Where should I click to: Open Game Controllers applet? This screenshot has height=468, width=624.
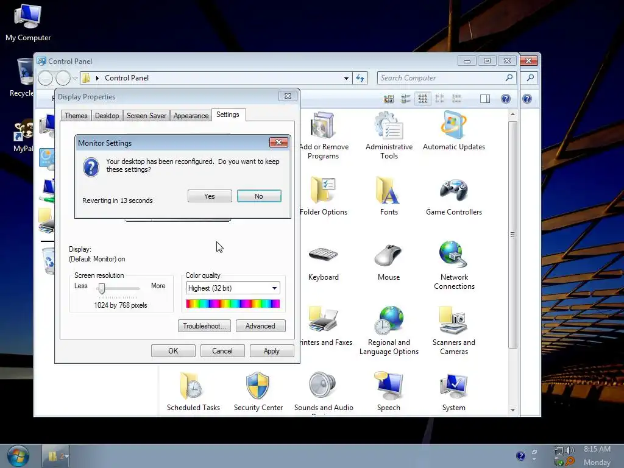pyautogui.click(x=453, y=197)
